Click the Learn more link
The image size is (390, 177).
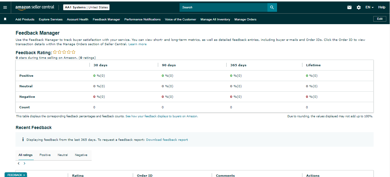click(137, 44)
